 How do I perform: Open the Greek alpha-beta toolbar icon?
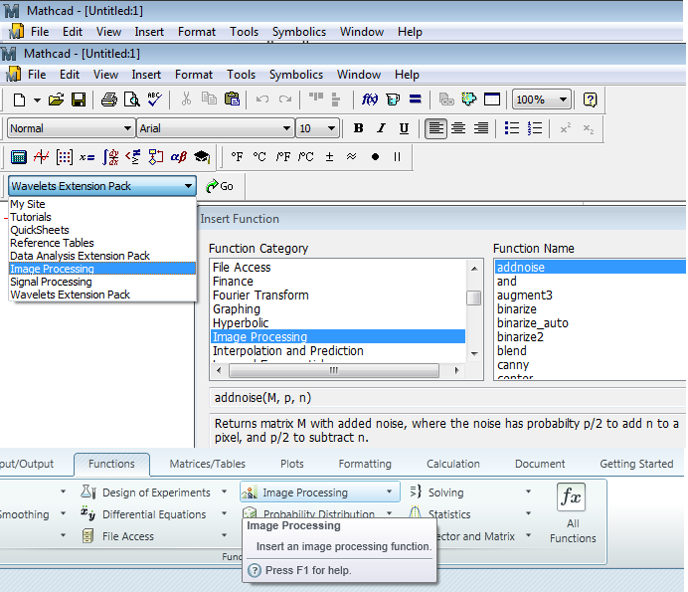(179, 157)
